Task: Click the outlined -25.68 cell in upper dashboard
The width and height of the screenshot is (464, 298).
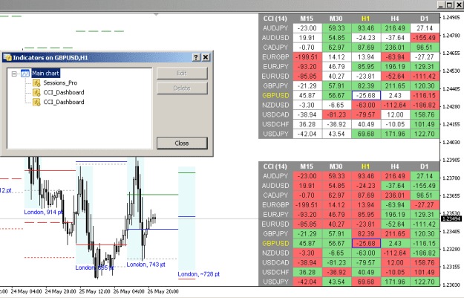Action: pyautogui.click(x=366, y=95)
